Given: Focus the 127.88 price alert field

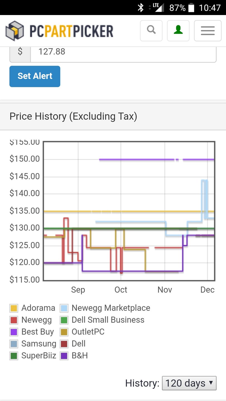Looking at the screenshot, I should point(123,52).
